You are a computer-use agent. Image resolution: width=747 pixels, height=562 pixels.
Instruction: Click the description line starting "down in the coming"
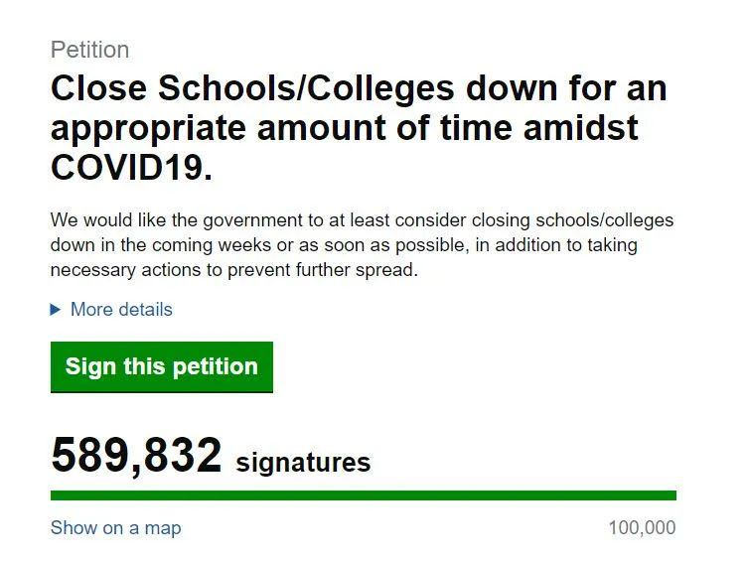[x=344, y=244]
